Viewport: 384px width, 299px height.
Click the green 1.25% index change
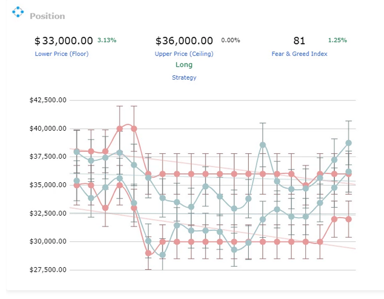pos(338,40)
